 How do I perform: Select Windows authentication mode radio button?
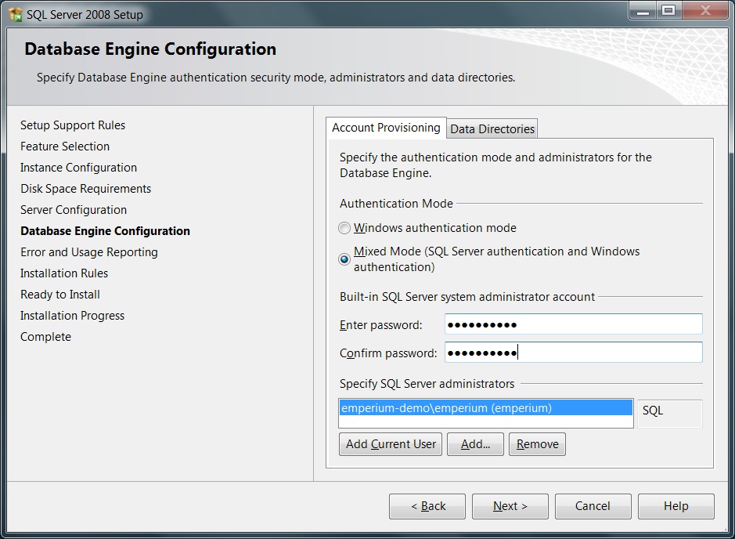click(344, 229)
